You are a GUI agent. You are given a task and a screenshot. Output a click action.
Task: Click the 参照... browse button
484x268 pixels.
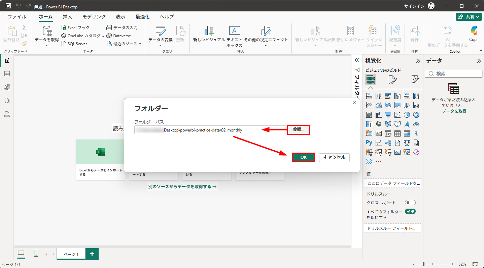pyautogui.click(x=299, y=130)
